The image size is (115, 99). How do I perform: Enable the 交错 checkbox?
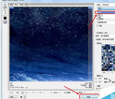pyautogui.click(x=97, y=26)
